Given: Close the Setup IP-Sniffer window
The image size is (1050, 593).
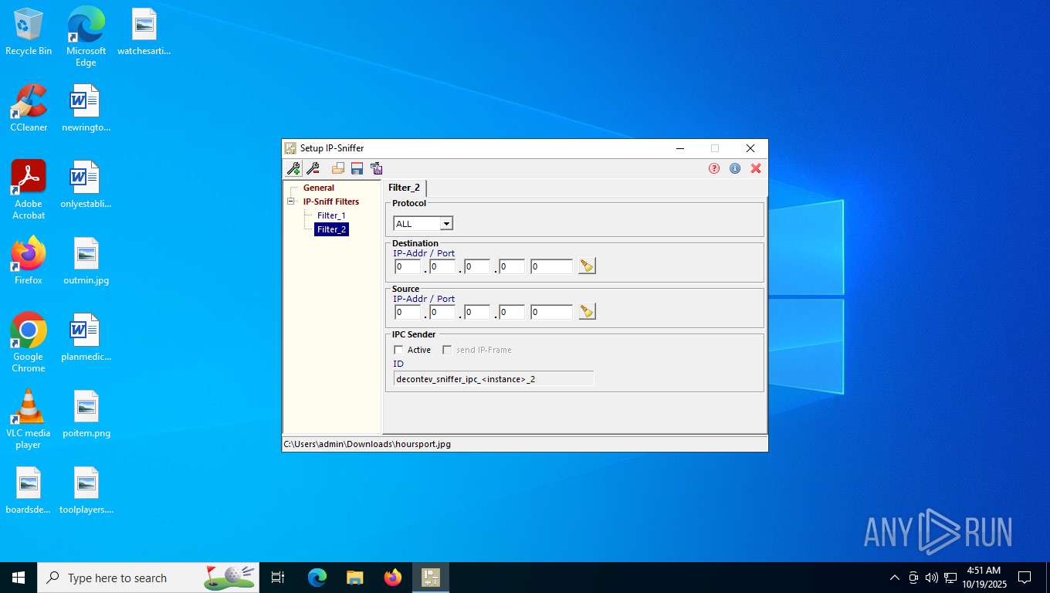Looking at the screenshot, I should coord(750,148).
